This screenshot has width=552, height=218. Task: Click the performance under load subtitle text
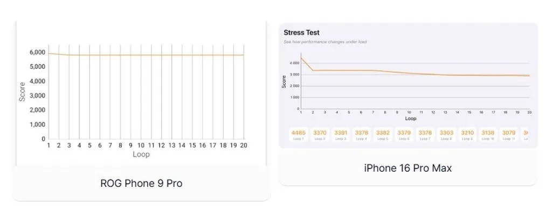tap(325, 42)
